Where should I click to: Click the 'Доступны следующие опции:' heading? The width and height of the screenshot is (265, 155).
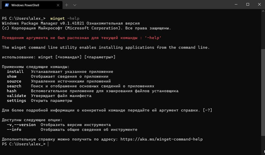coord(32,120)
